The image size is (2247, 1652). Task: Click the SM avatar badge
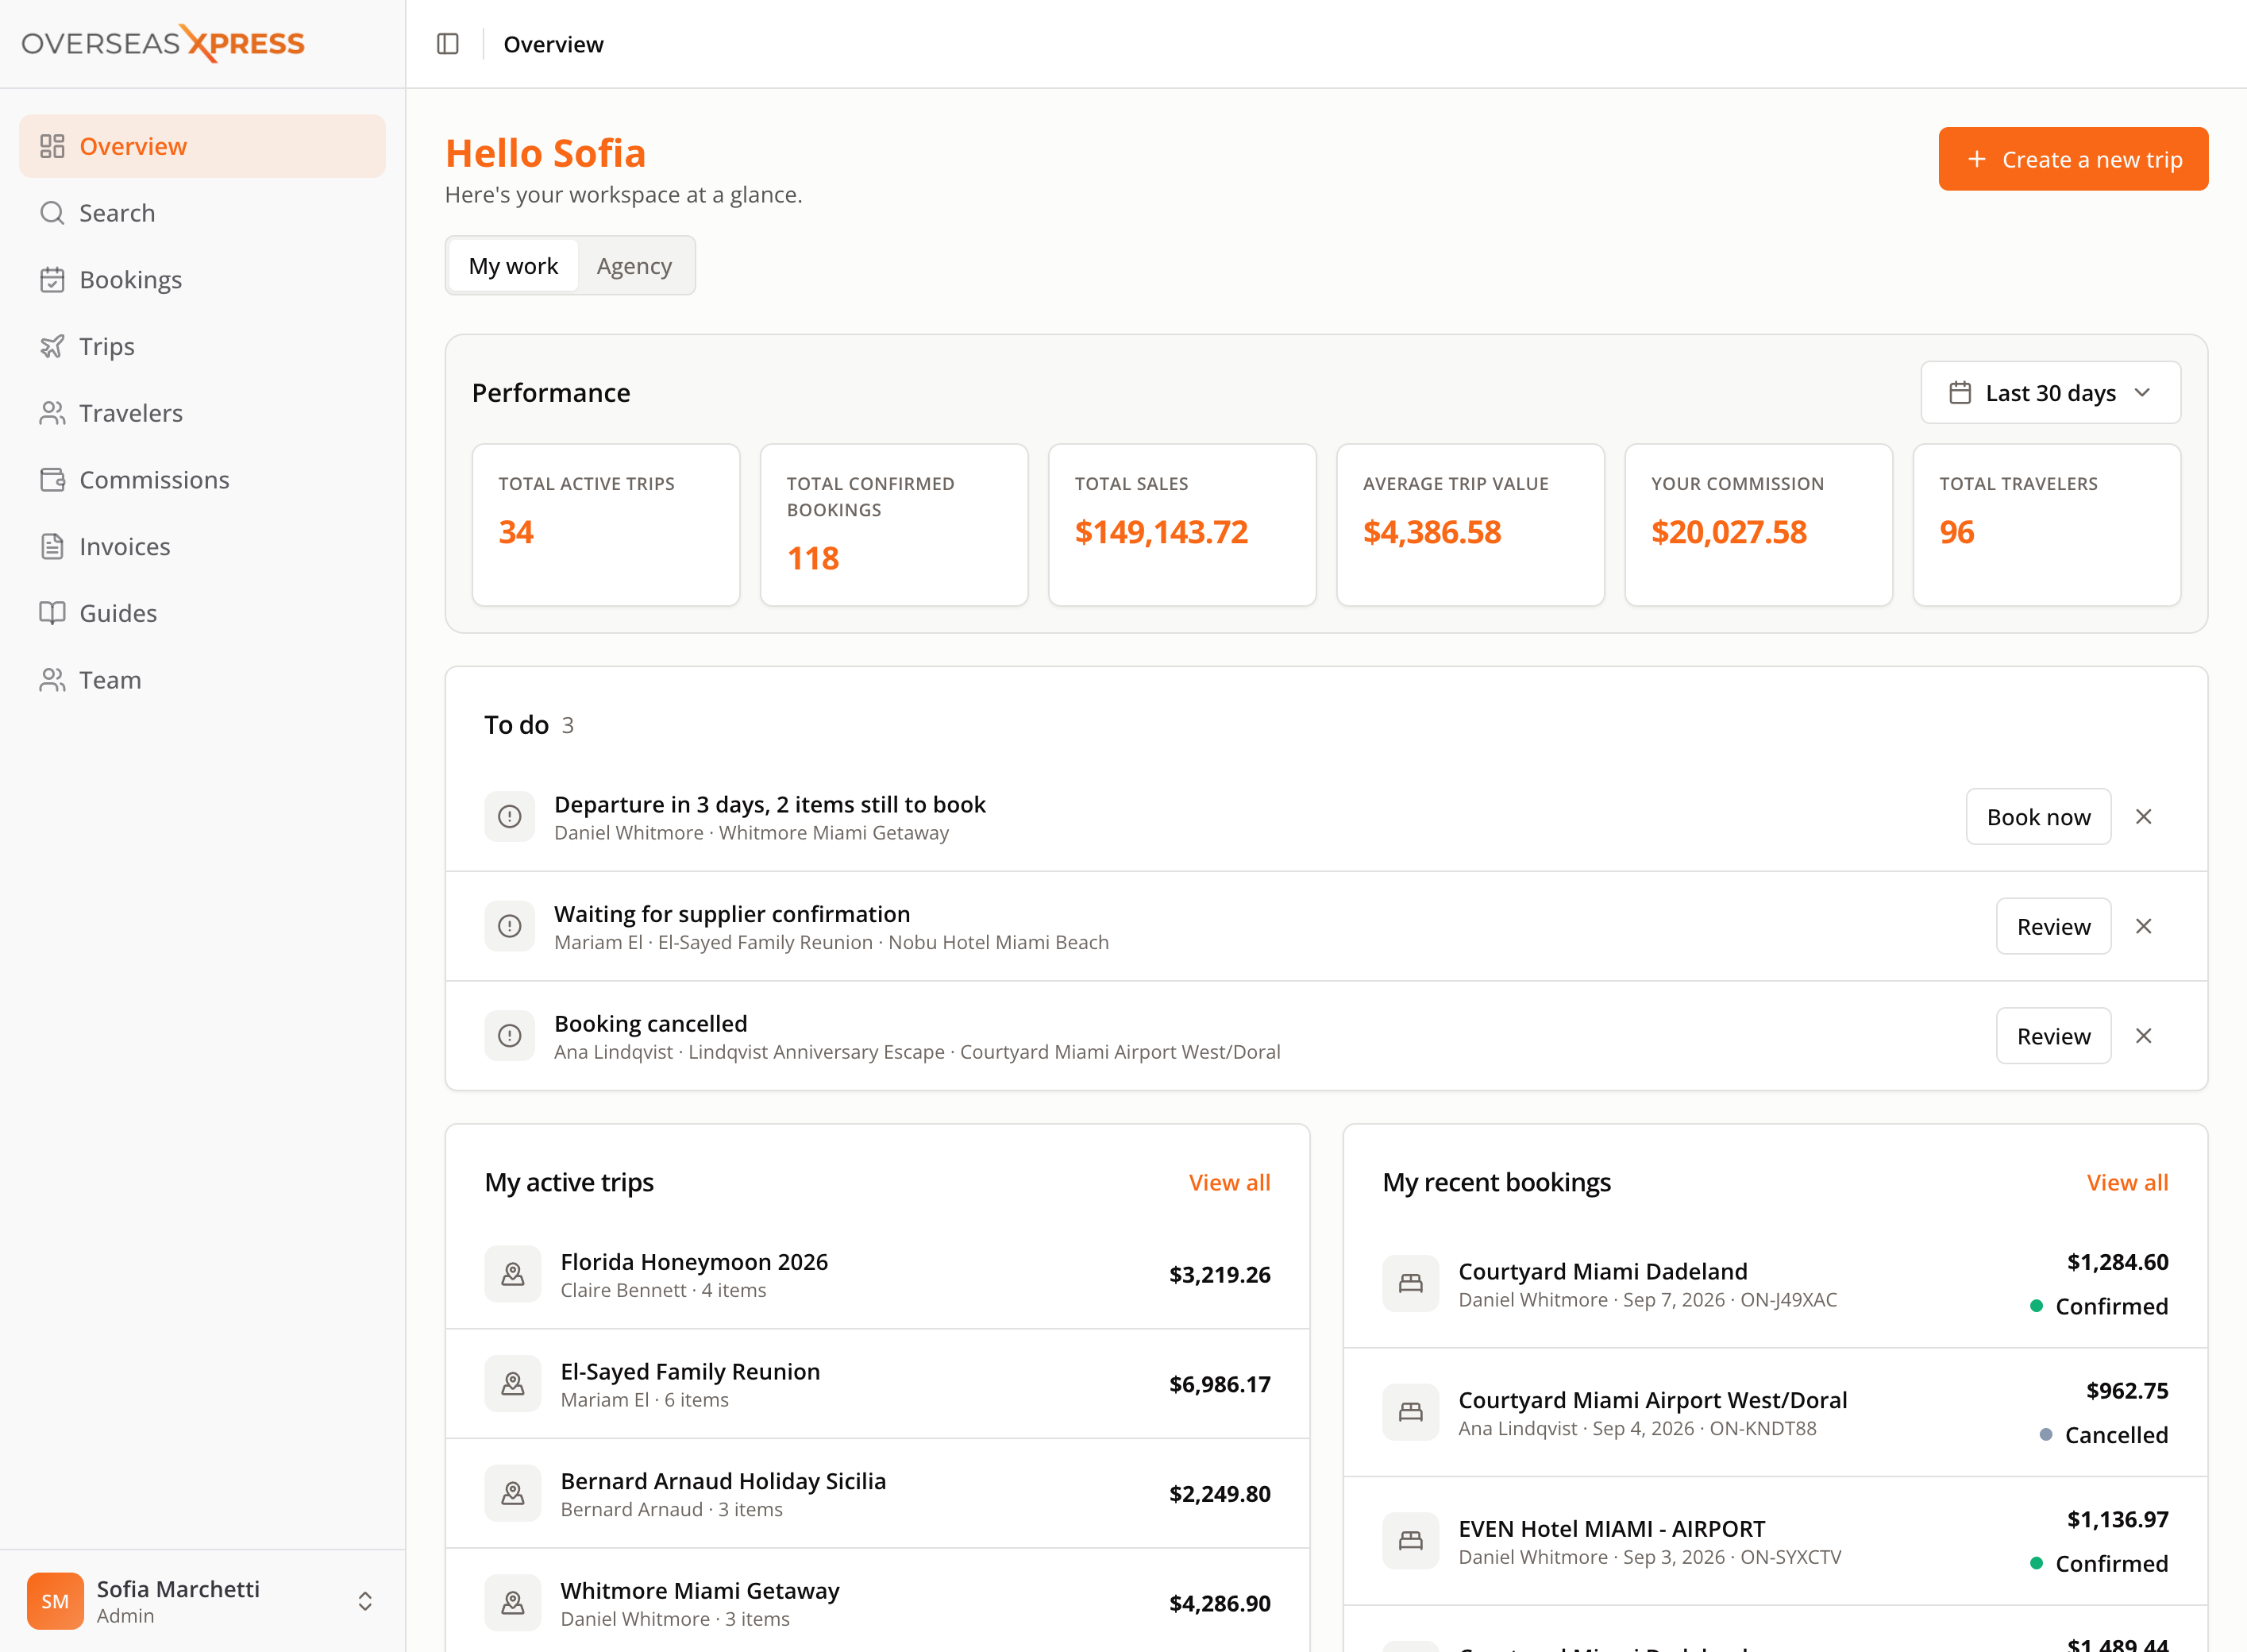coord(55,1601)
